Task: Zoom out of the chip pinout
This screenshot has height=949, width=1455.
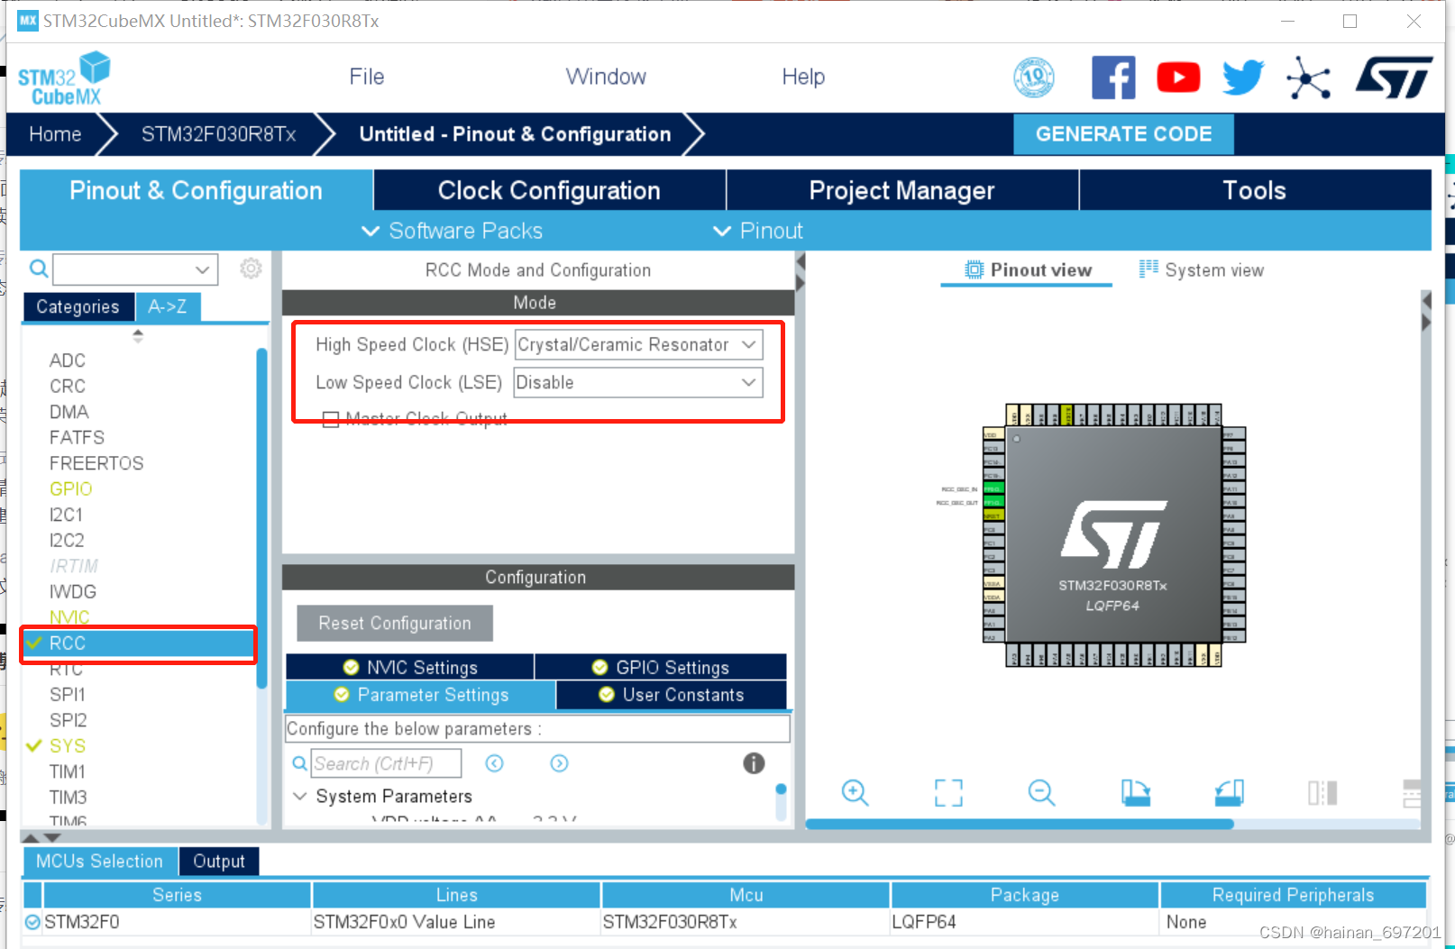Action: click(1041, 793)
